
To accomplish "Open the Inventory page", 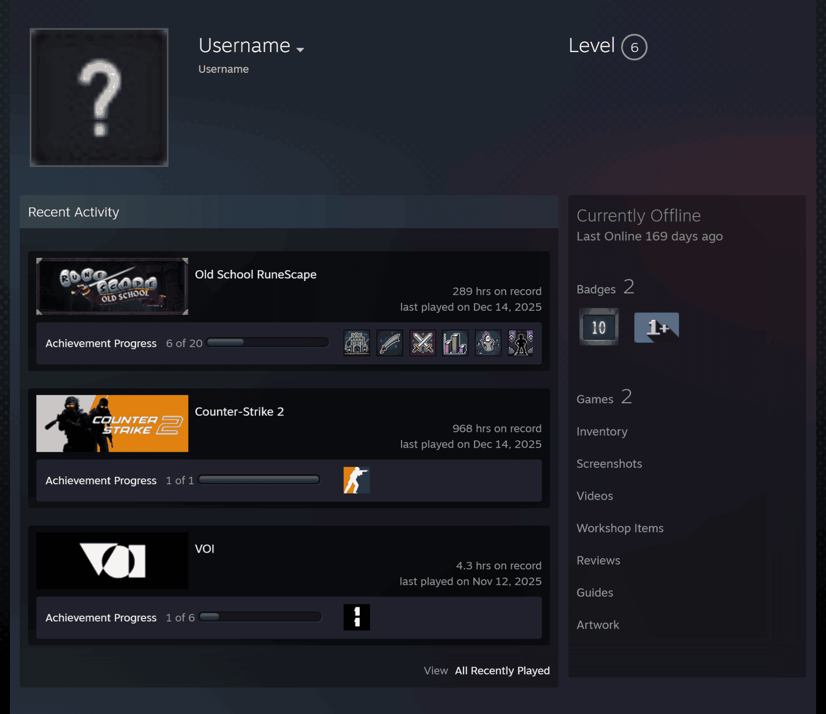I will (x=602, y=431).
